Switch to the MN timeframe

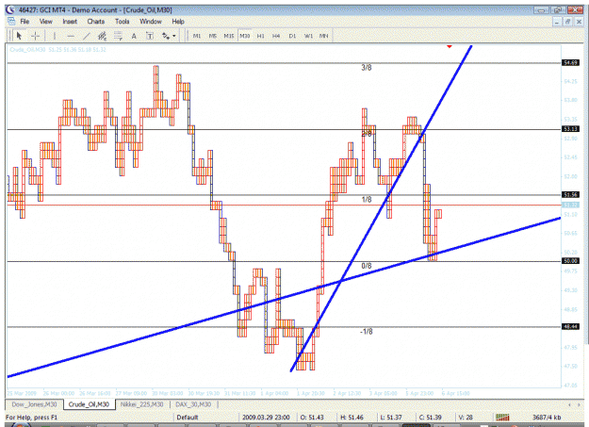point(323,36)
